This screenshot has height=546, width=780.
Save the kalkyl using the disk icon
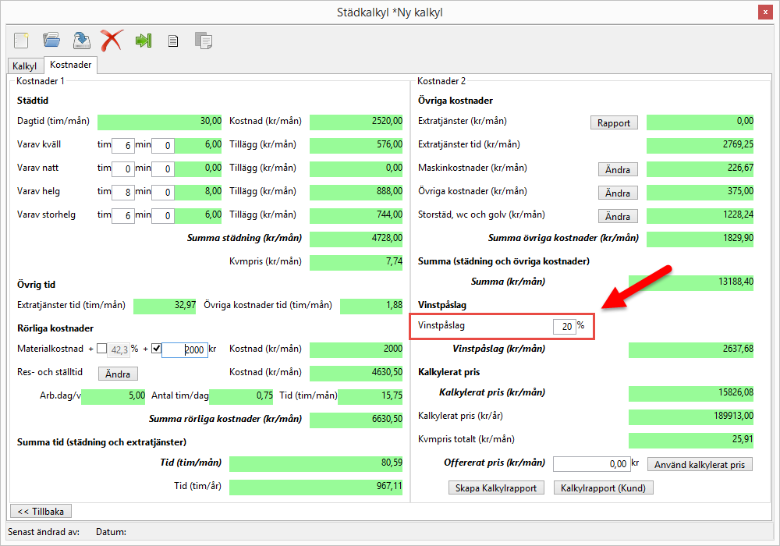point(81,41)
